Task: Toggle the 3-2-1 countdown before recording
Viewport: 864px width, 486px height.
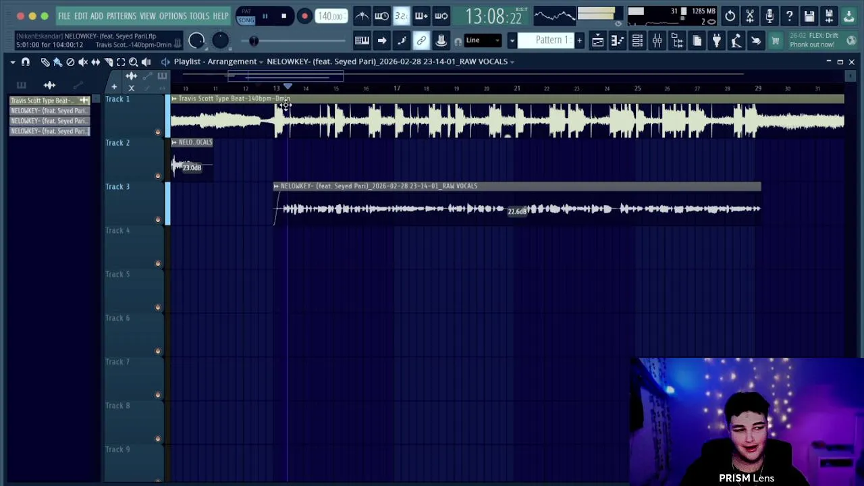Action: click(x=401, y=16)
